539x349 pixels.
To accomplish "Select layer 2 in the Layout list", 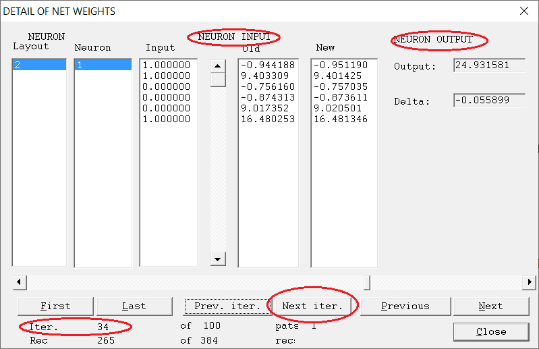I will [x=38, y=65].
